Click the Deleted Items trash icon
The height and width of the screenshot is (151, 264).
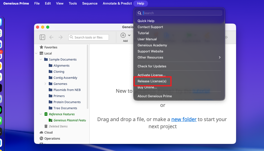(x=46, y=126)
